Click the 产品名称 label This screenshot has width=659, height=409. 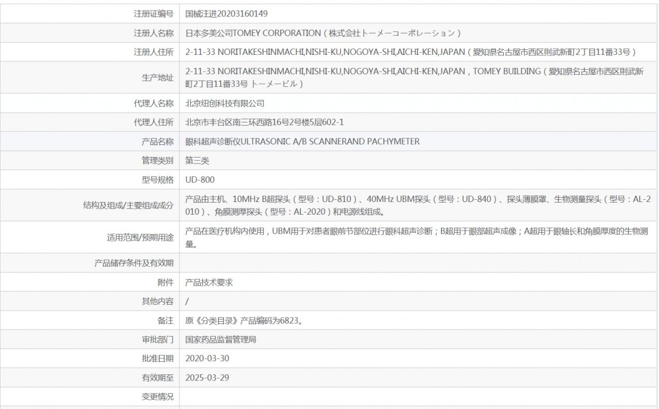(157, 142)
